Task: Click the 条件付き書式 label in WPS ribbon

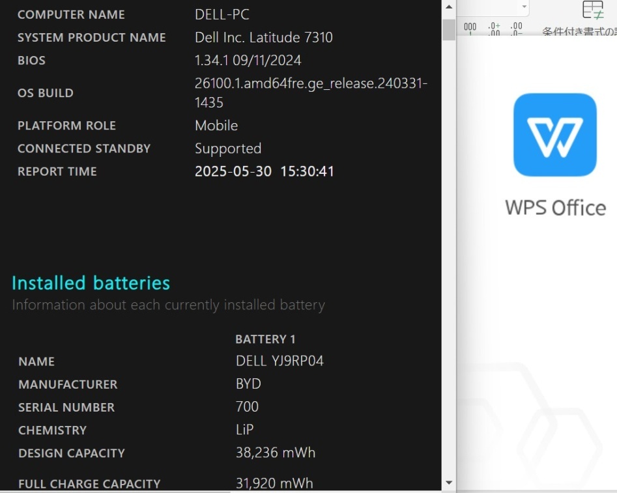Action: click(579, 31)
